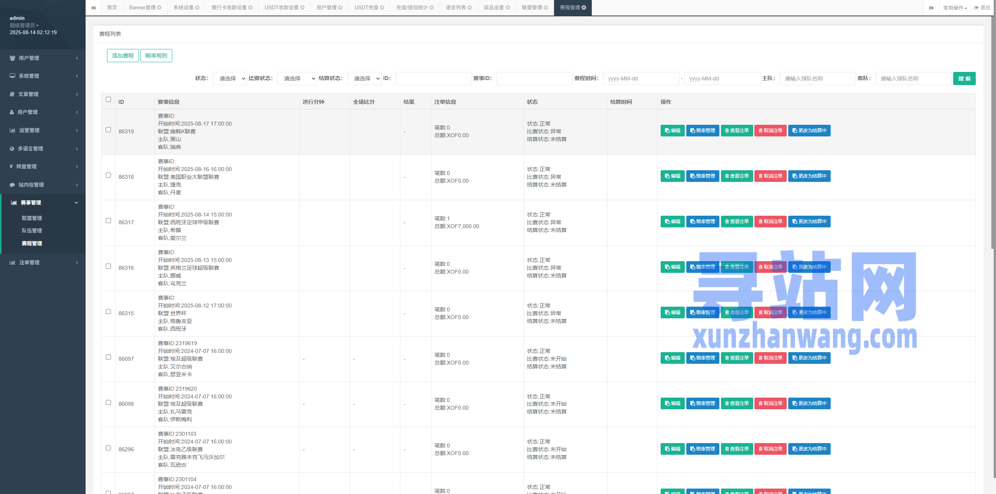
Task: Click the 文章管理 book icon in sidebar
Action: [12, 94]
